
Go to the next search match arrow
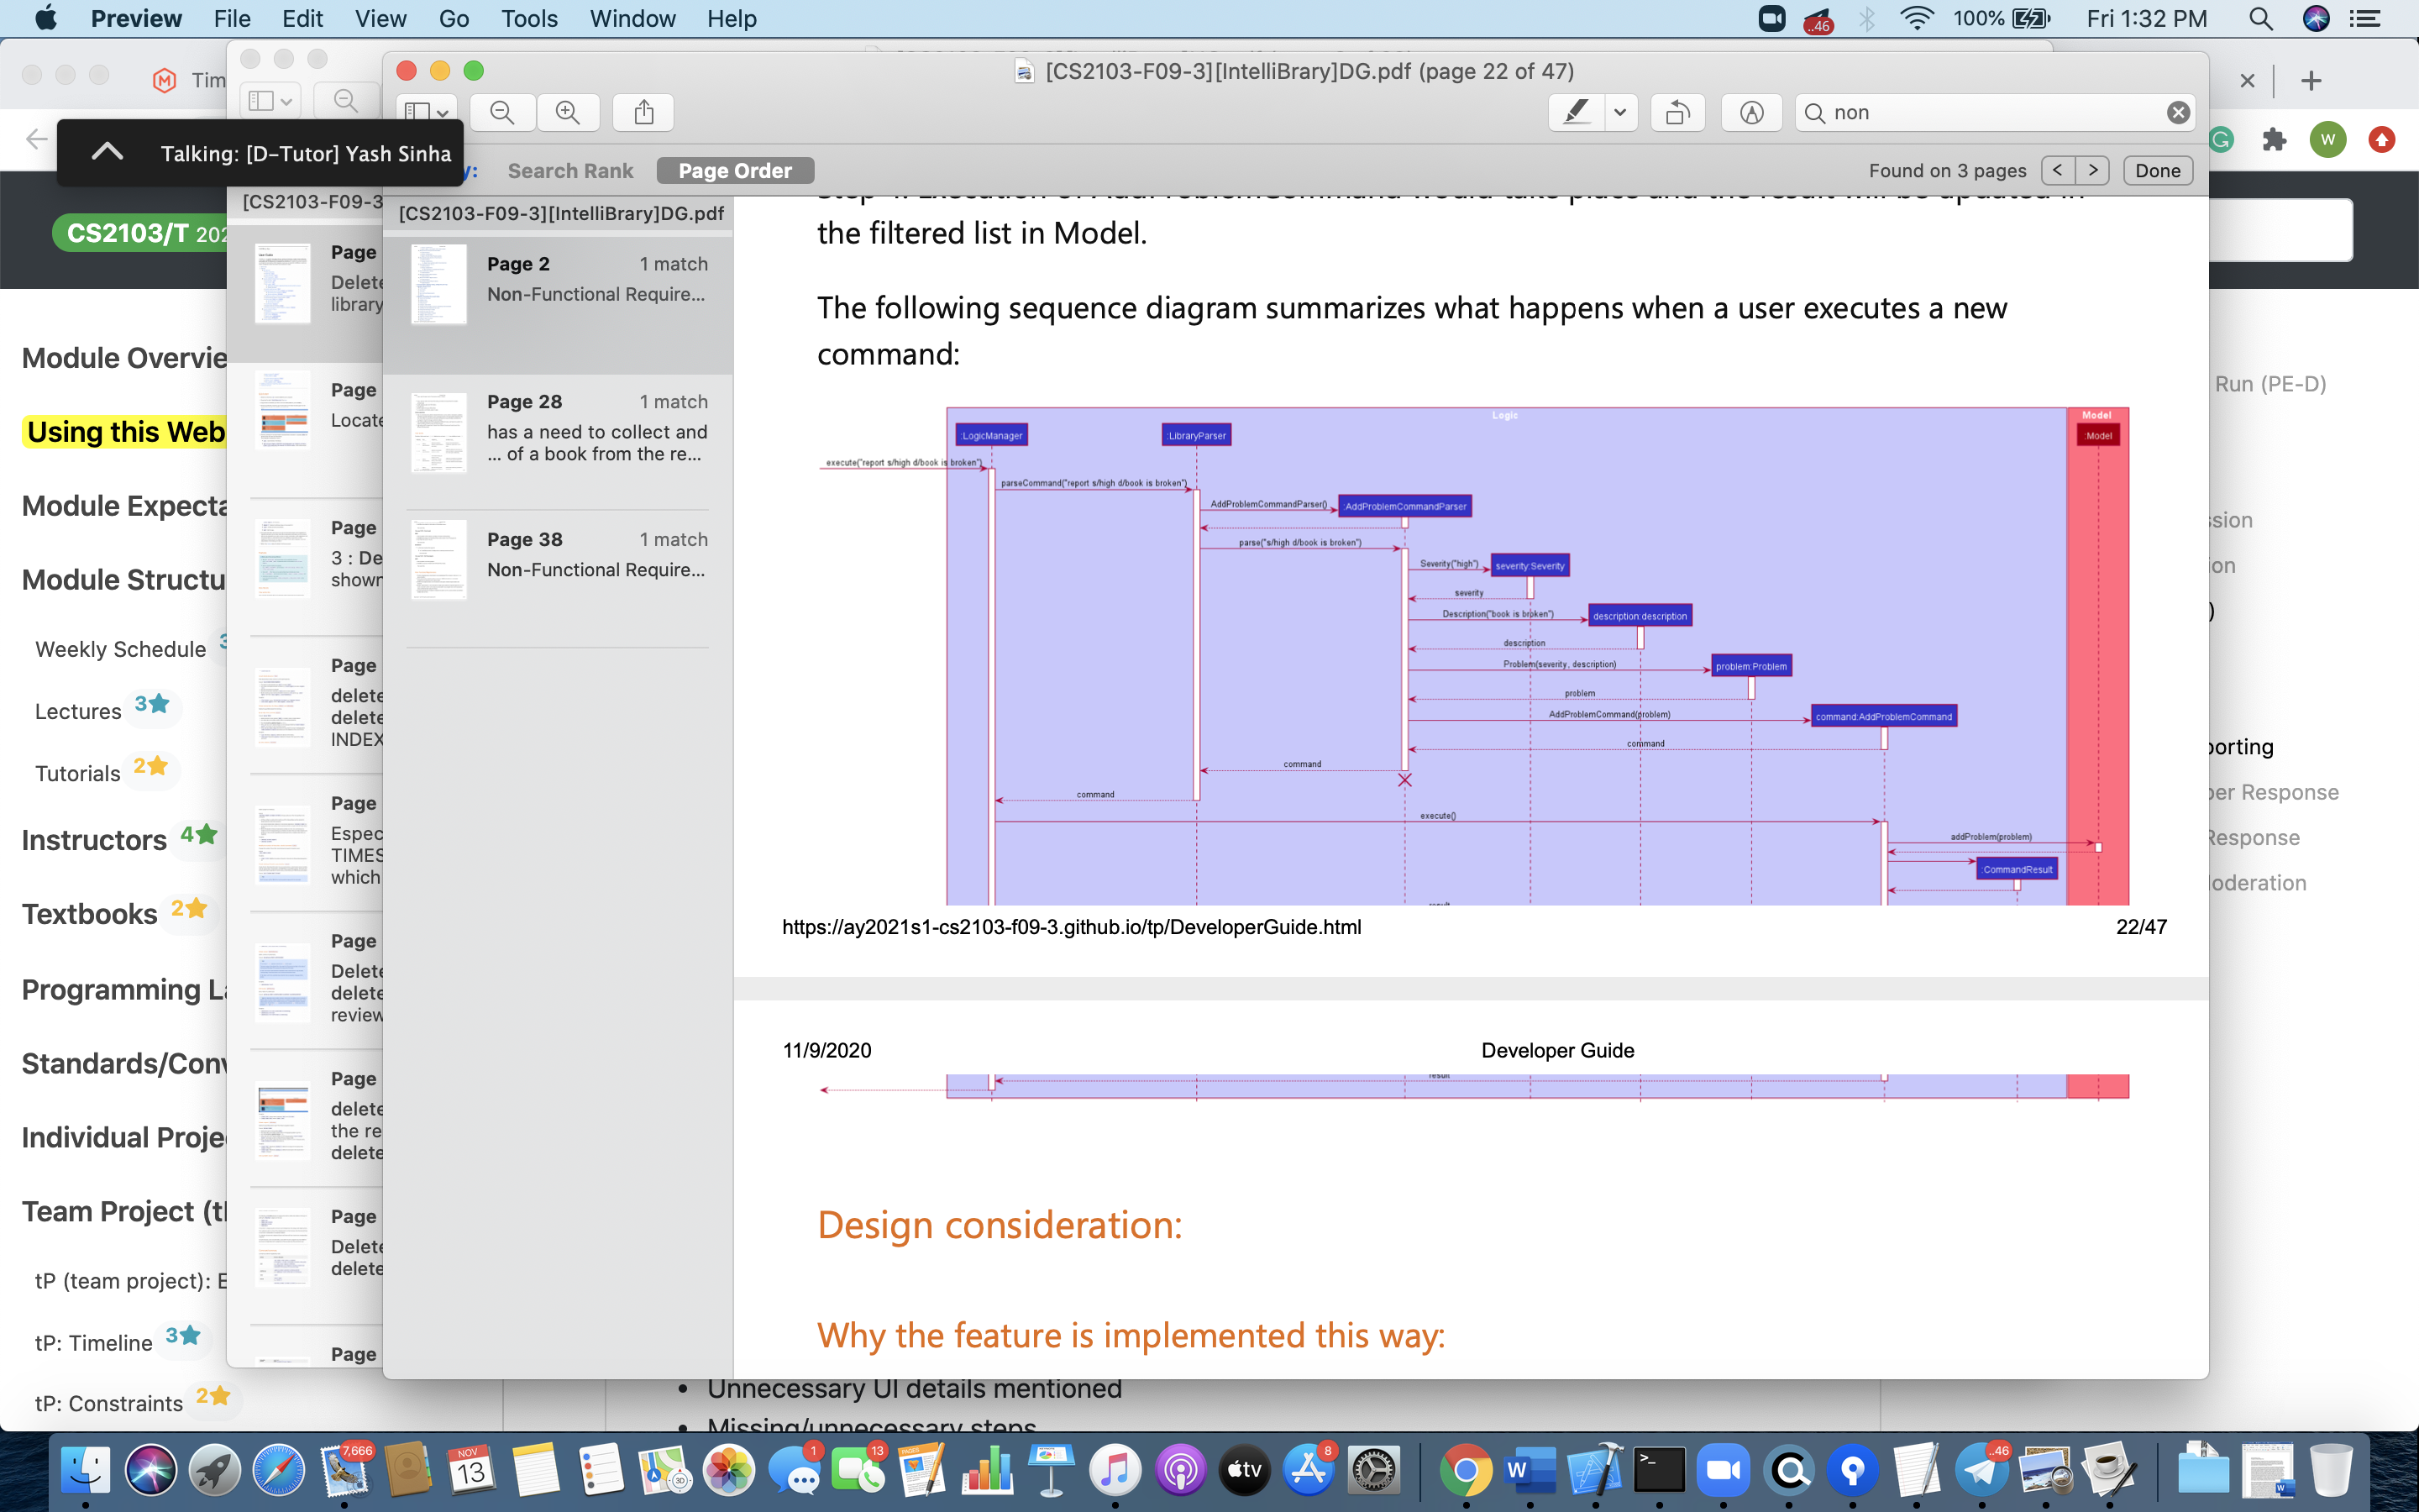(2092, 170)
